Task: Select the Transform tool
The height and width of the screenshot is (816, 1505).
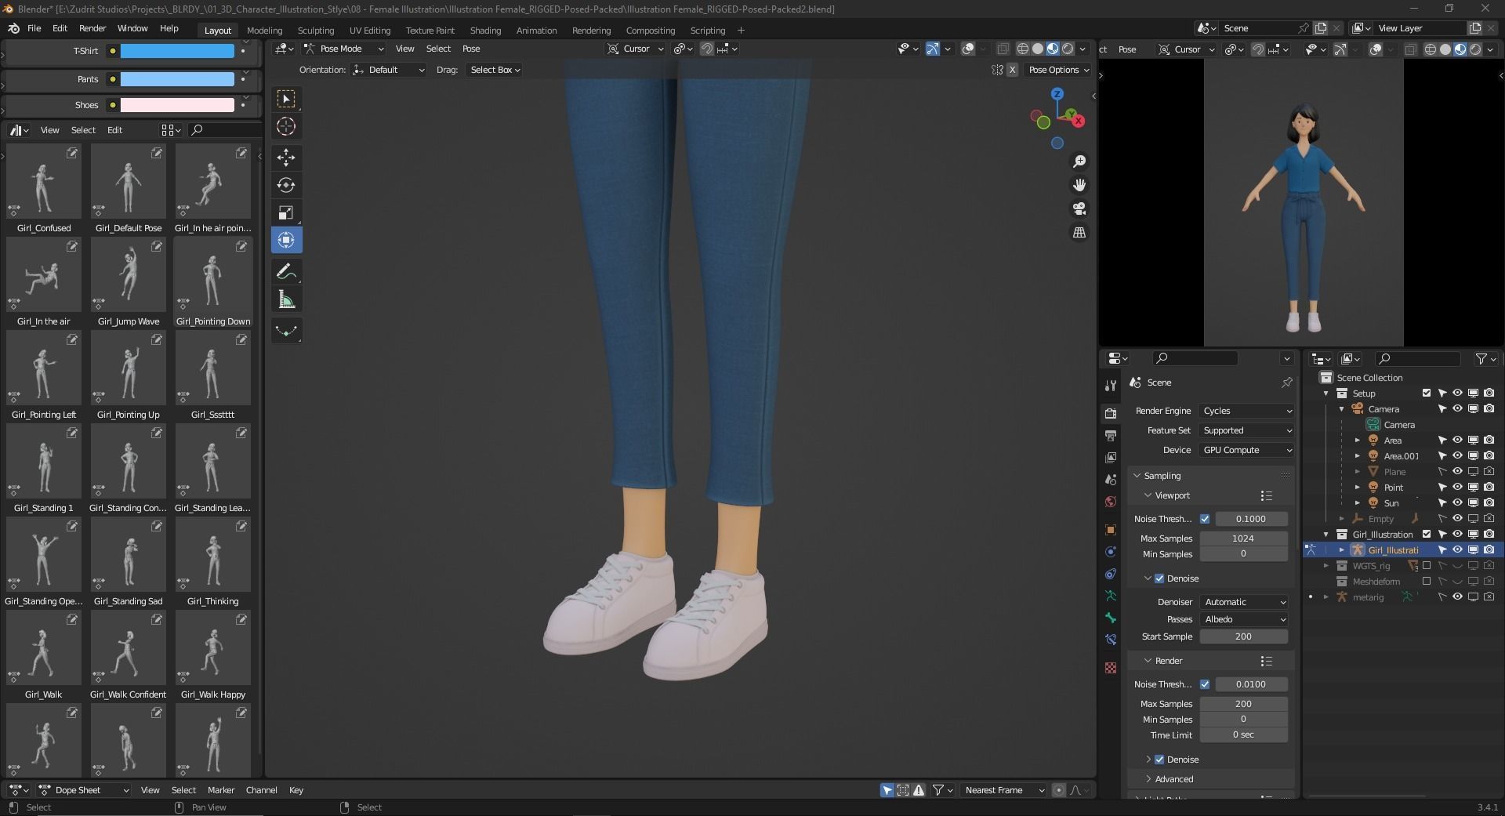Action: point(286,240)
